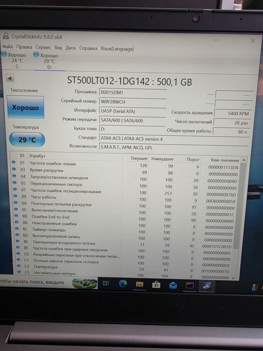The width and height of the screenshot is (263, 351).
Task: Click the interface field UASP (Serial ATA)
Action: point(132,111)
